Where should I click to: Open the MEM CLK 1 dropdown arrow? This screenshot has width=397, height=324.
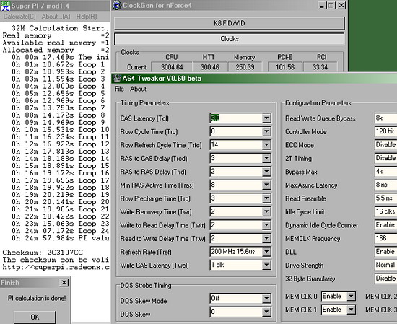(351, 310)
